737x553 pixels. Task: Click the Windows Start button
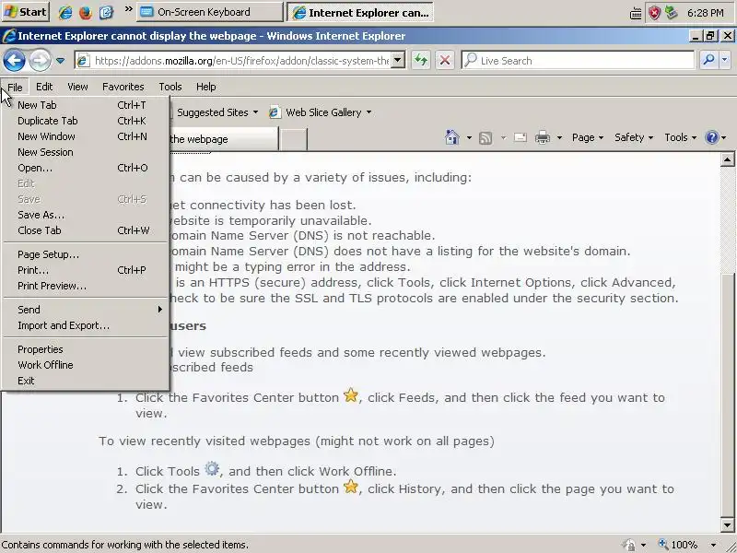pos(26,12)
